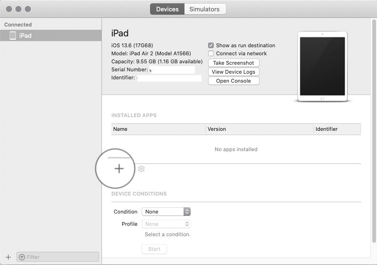Enable Connect via network checkbox
The height and width of the screenshot is (265, 377).
pos(211,53)
